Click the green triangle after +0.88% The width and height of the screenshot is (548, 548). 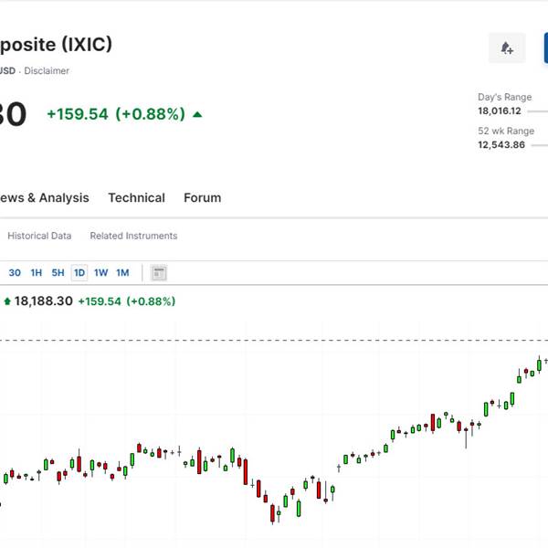(198, 114)
